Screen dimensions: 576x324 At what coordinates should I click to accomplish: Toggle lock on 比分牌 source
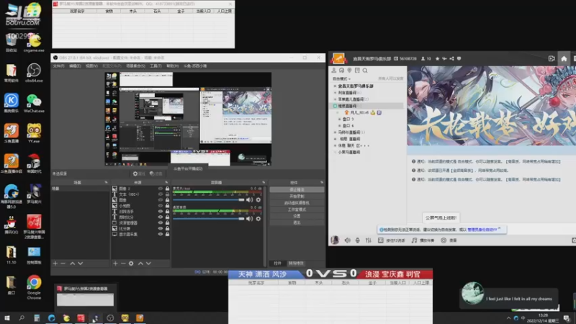click(x=167, y=228)
